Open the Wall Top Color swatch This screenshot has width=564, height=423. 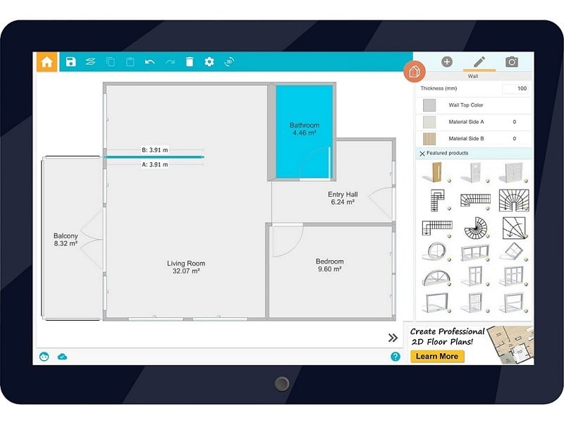(x=429, y=104)
